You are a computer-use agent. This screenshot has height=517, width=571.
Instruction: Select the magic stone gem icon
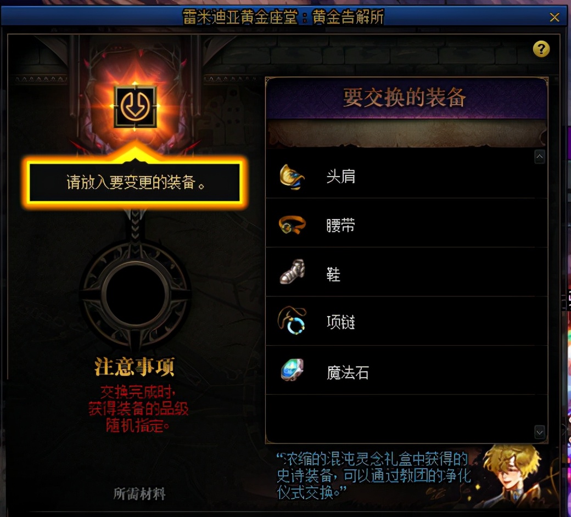[292, 369]
